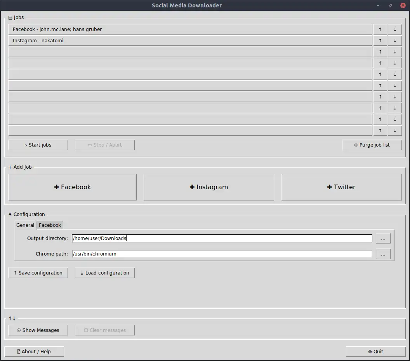Maximize the Social Media Downloader window

coord(390,5)
